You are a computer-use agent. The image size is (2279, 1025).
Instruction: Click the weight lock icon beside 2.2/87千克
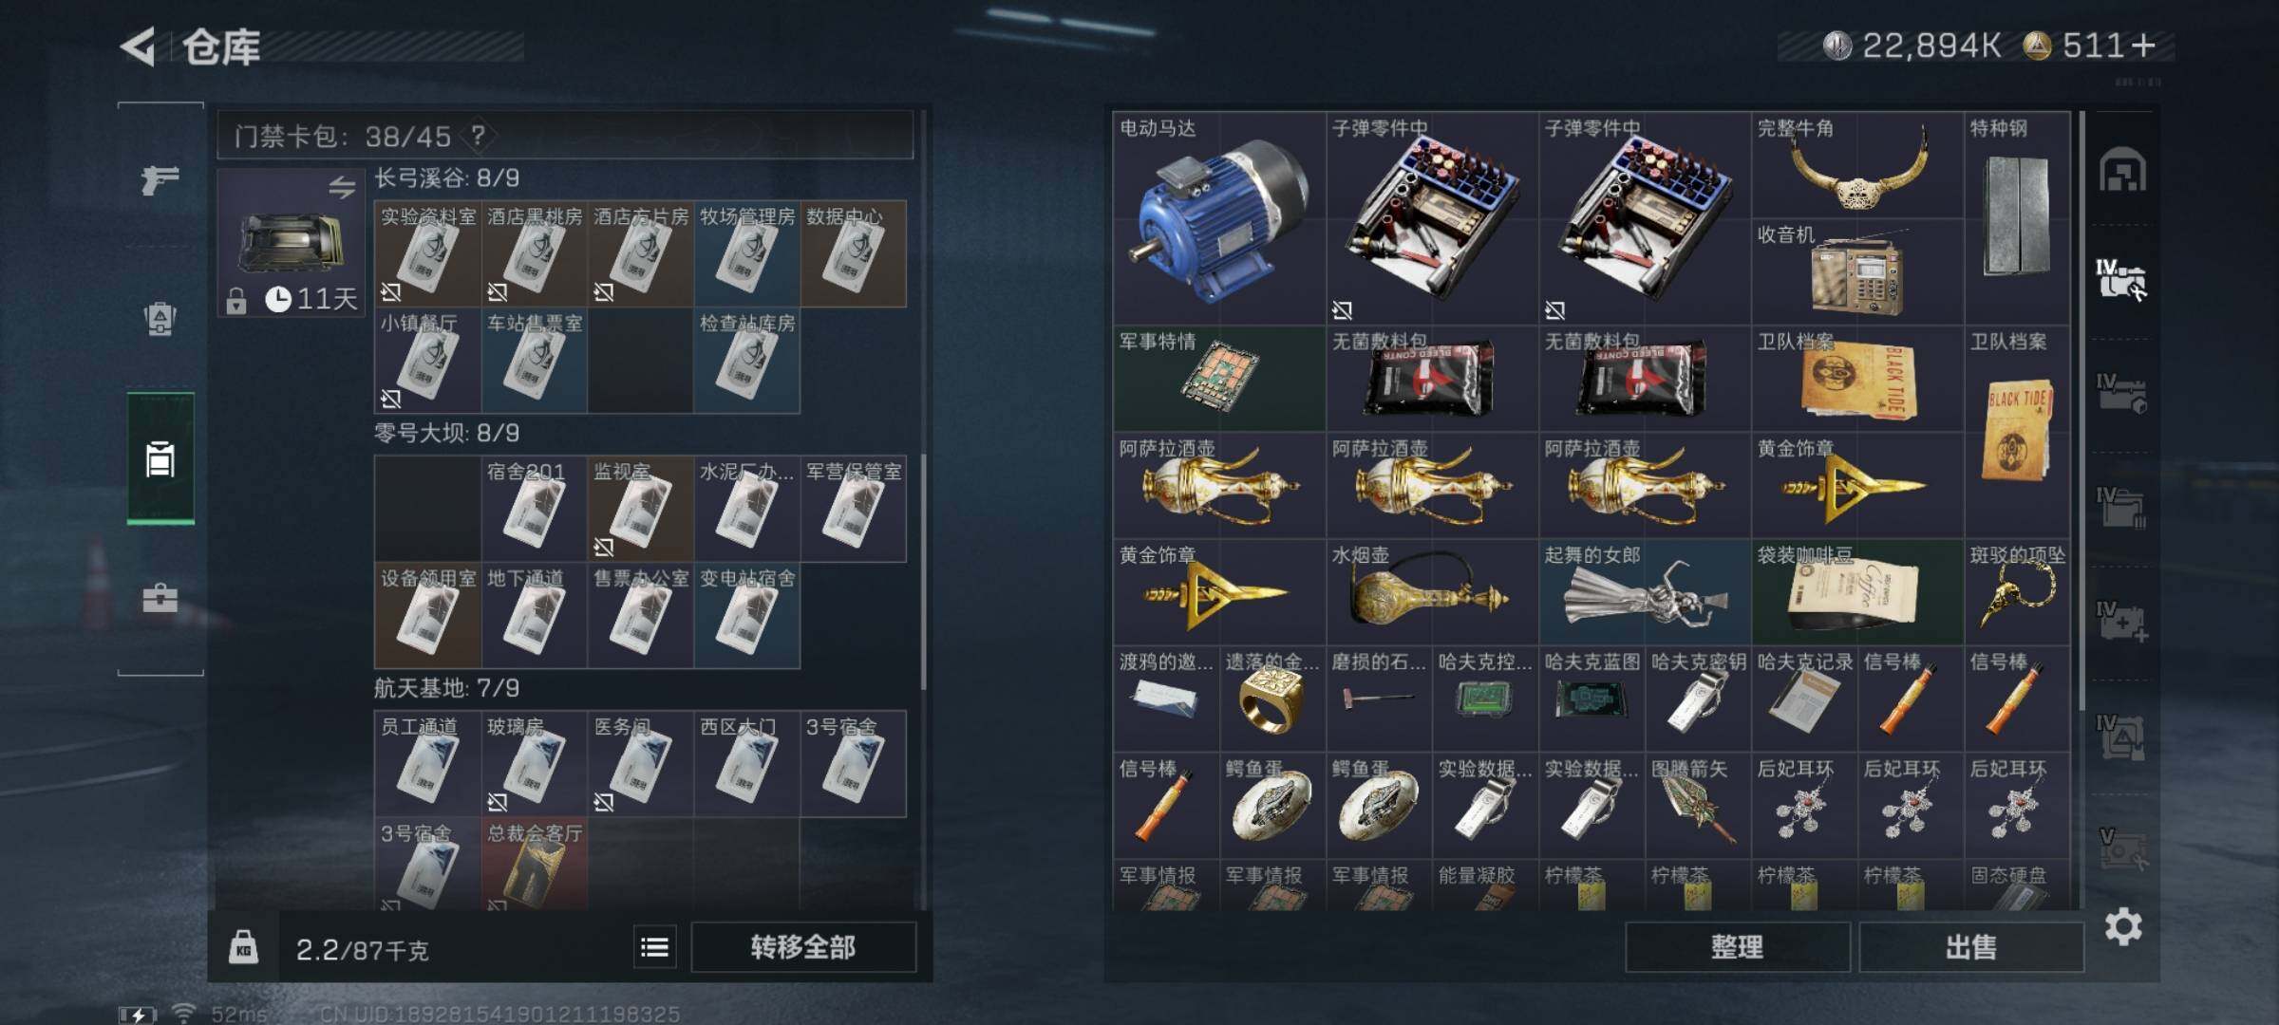point(243,947)
